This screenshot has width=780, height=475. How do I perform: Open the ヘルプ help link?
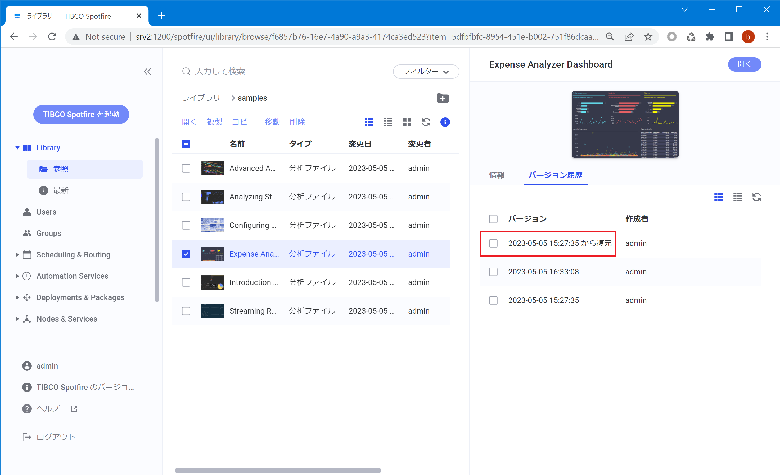pyautogui.click(x=50, y=409)
